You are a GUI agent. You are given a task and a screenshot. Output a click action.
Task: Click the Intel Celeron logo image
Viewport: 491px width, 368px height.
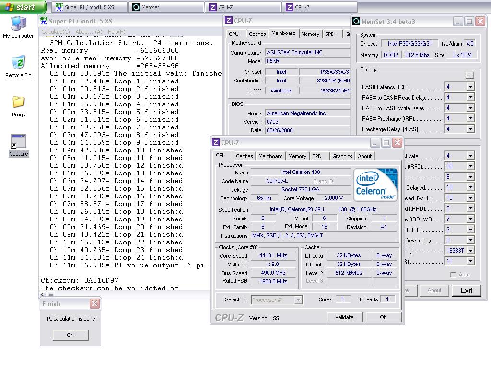[x=375, y=184]
